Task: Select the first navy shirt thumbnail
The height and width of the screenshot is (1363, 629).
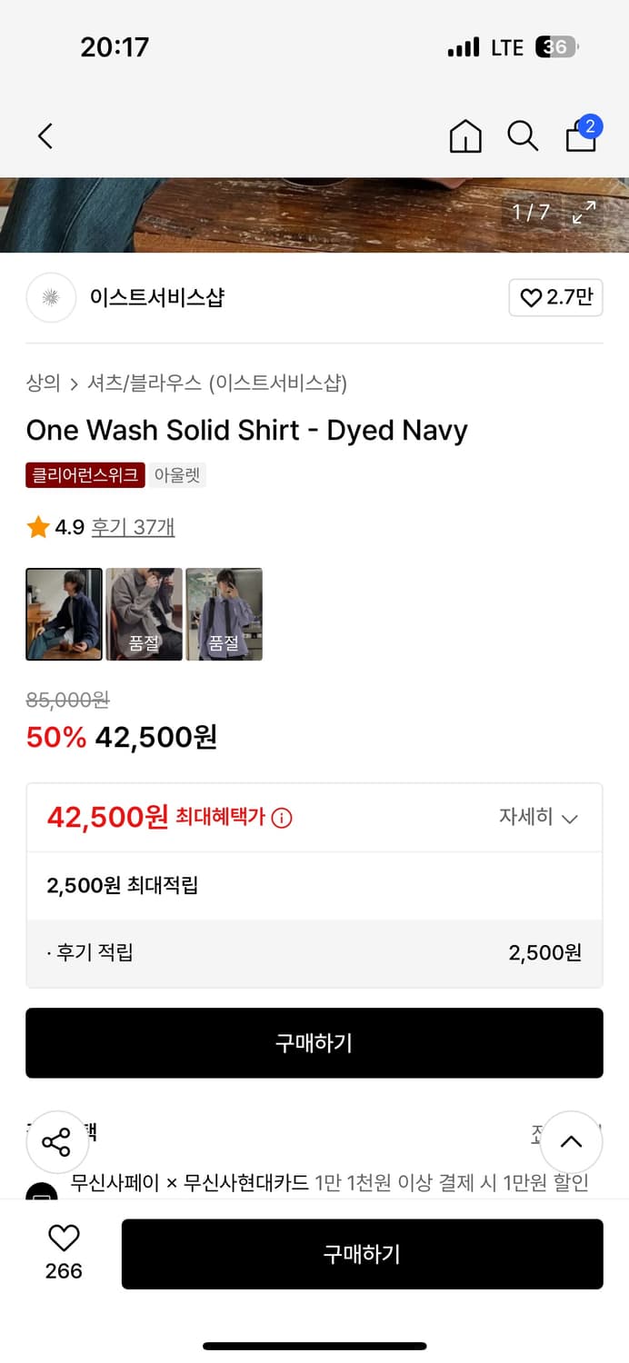Action: coord(64,613)
